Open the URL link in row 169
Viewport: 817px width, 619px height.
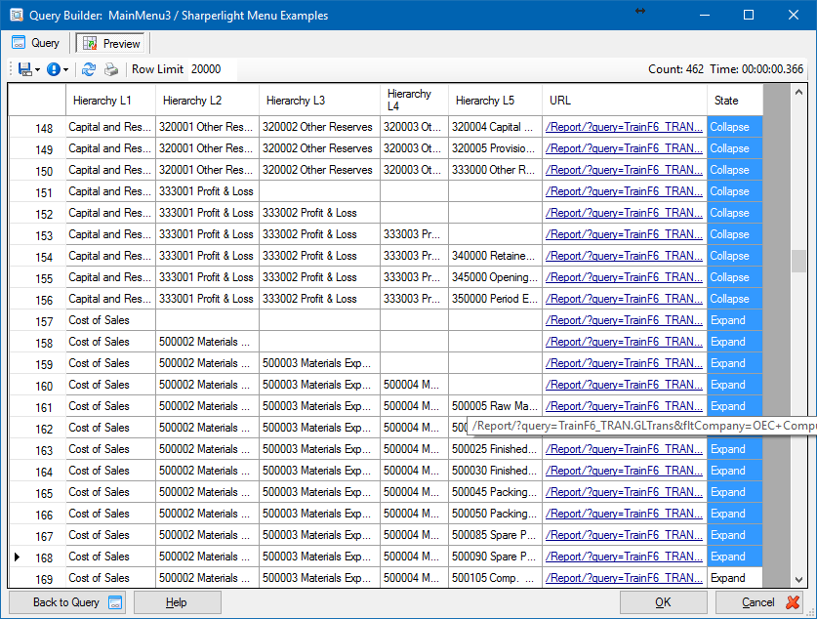click(624, 578)
